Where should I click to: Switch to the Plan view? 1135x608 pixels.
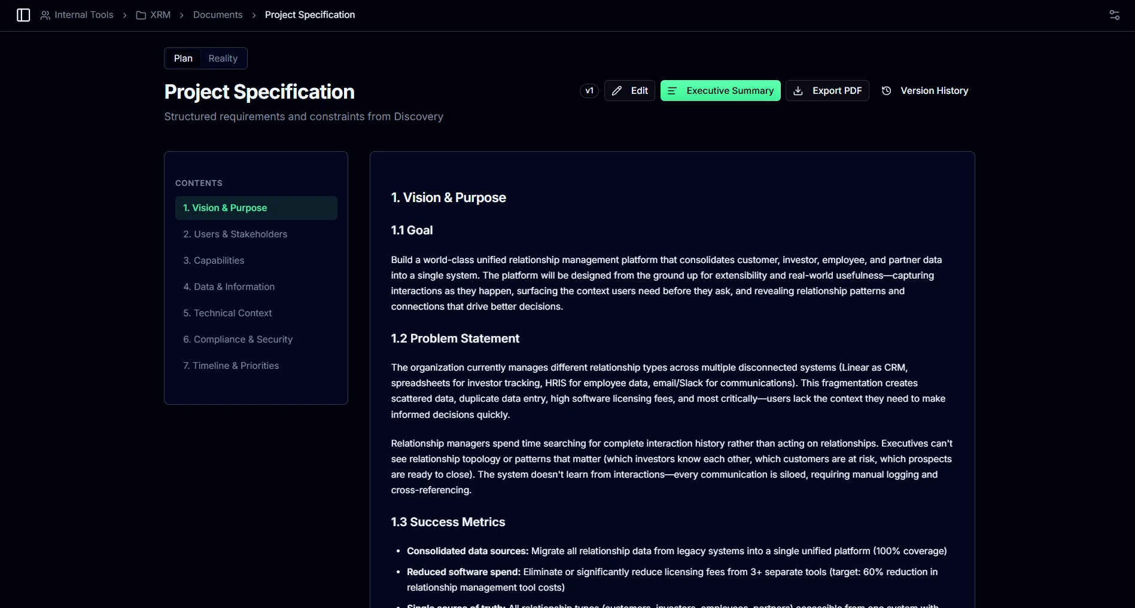point(183,59)
